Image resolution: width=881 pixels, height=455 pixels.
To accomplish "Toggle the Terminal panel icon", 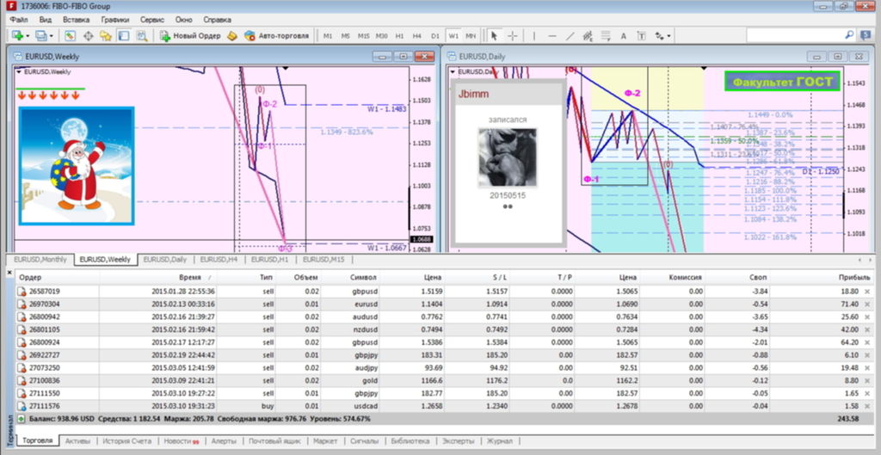I will click(124, 36).
